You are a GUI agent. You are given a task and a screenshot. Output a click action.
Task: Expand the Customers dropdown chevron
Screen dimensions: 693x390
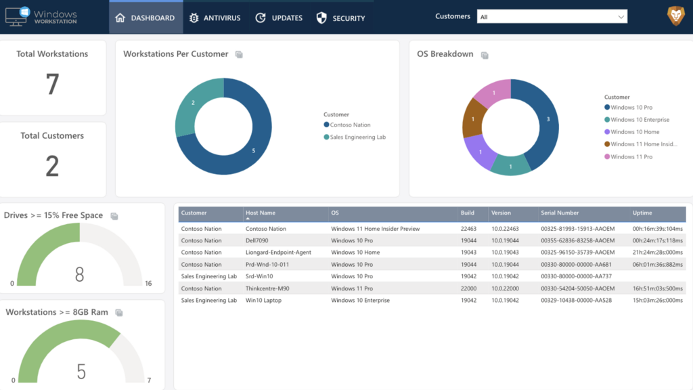621,17
